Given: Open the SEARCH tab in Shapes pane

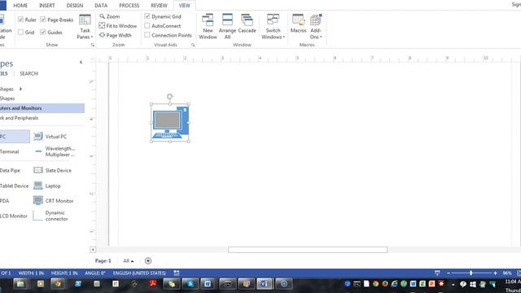Looking at the screenshot, I should (29, 73).
